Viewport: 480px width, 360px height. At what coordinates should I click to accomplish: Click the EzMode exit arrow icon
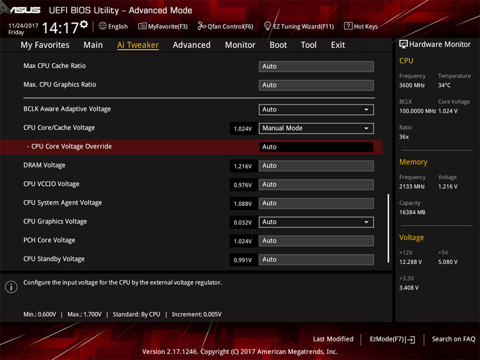pyautogui.click(x=410, y=339)
